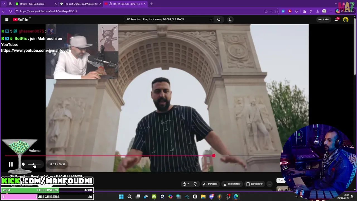This screenshot has height=201, width=357.
Task: Open the favorites list icon
Action: pos(311,11)
